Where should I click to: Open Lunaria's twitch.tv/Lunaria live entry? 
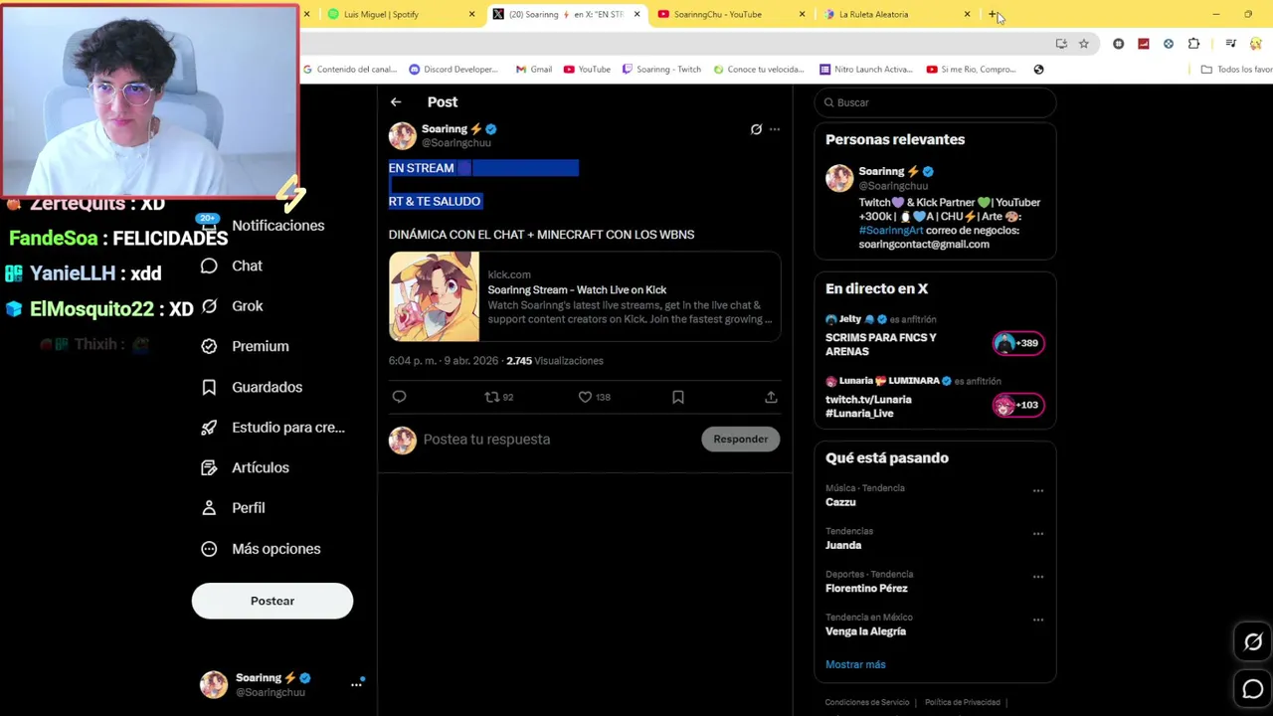click(x=868, y=406)
